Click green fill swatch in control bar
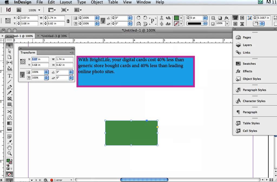Image resolution: width=277 pixels, height=182 pixels. pyautogui.click(x=176, y=18)
